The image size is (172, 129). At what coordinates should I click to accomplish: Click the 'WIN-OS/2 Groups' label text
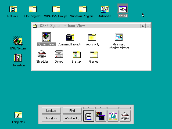[56, 16]
